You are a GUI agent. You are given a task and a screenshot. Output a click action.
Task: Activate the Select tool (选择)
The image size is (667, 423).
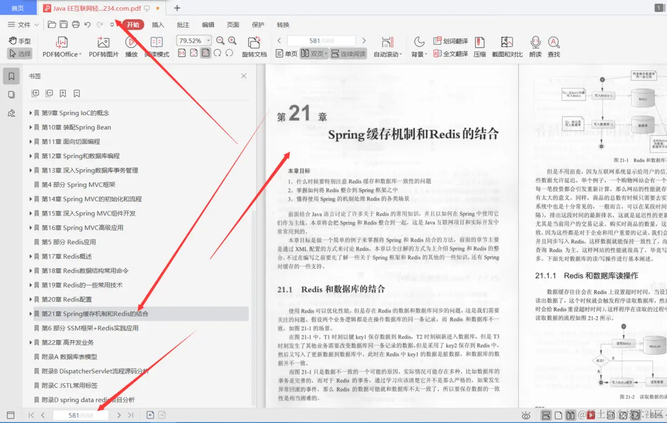point(20,54)
